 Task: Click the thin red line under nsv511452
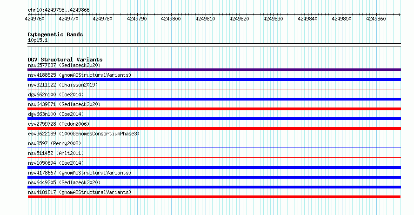tap(214, 158)
